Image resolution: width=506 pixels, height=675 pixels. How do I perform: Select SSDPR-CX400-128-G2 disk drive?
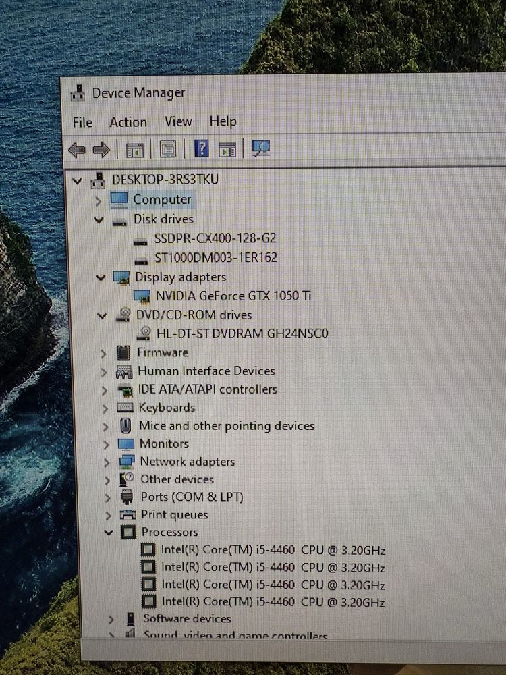tap(215, 238)
